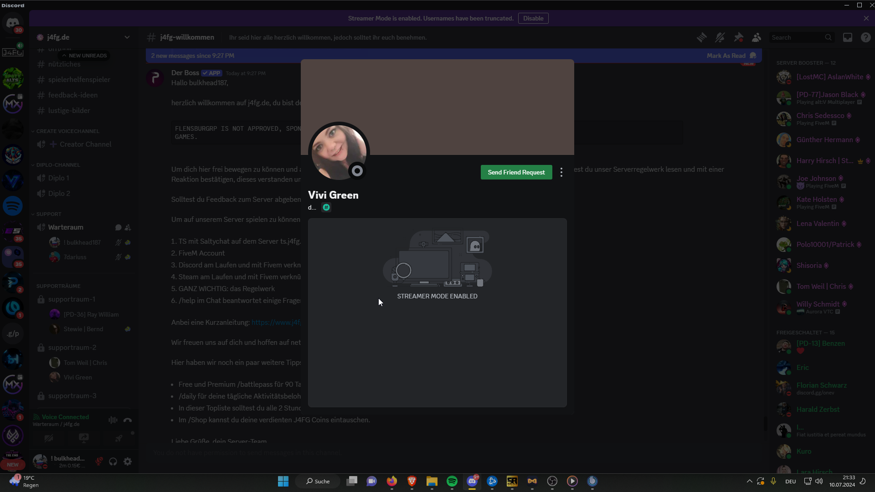This screenshot has height=492, width=875.
Task: Open pinned messages icon
Action: (x=738, y=38)
